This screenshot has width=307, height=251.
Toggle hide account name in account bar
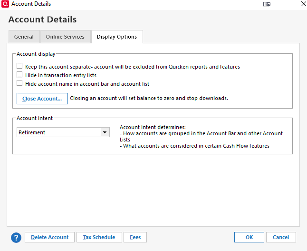tap(19, 83)
